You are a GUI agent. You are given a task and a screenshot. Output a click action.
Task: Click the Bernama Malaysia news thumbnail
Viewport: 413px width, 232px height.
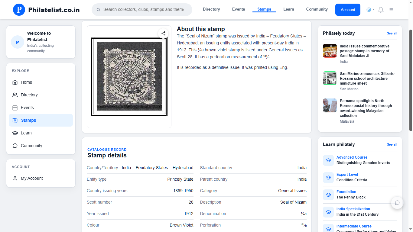(330, 105)
